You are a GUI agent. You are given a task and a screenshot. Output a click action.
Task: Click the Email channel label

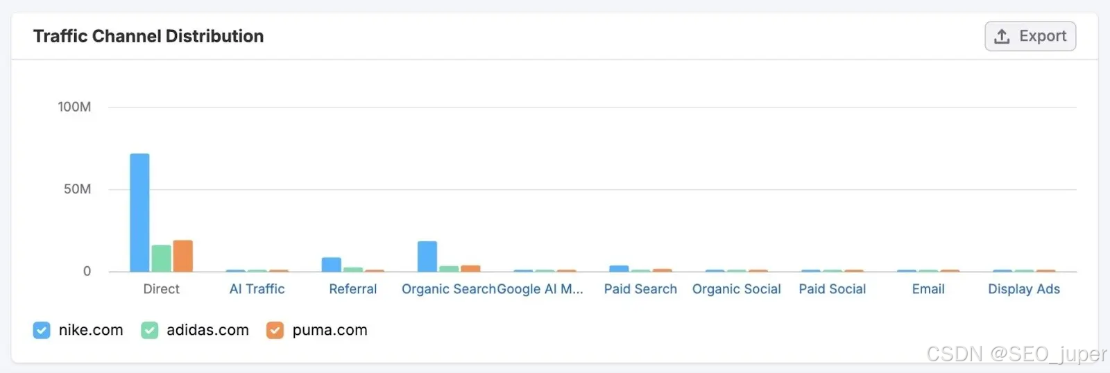click(x=928, y=289)
